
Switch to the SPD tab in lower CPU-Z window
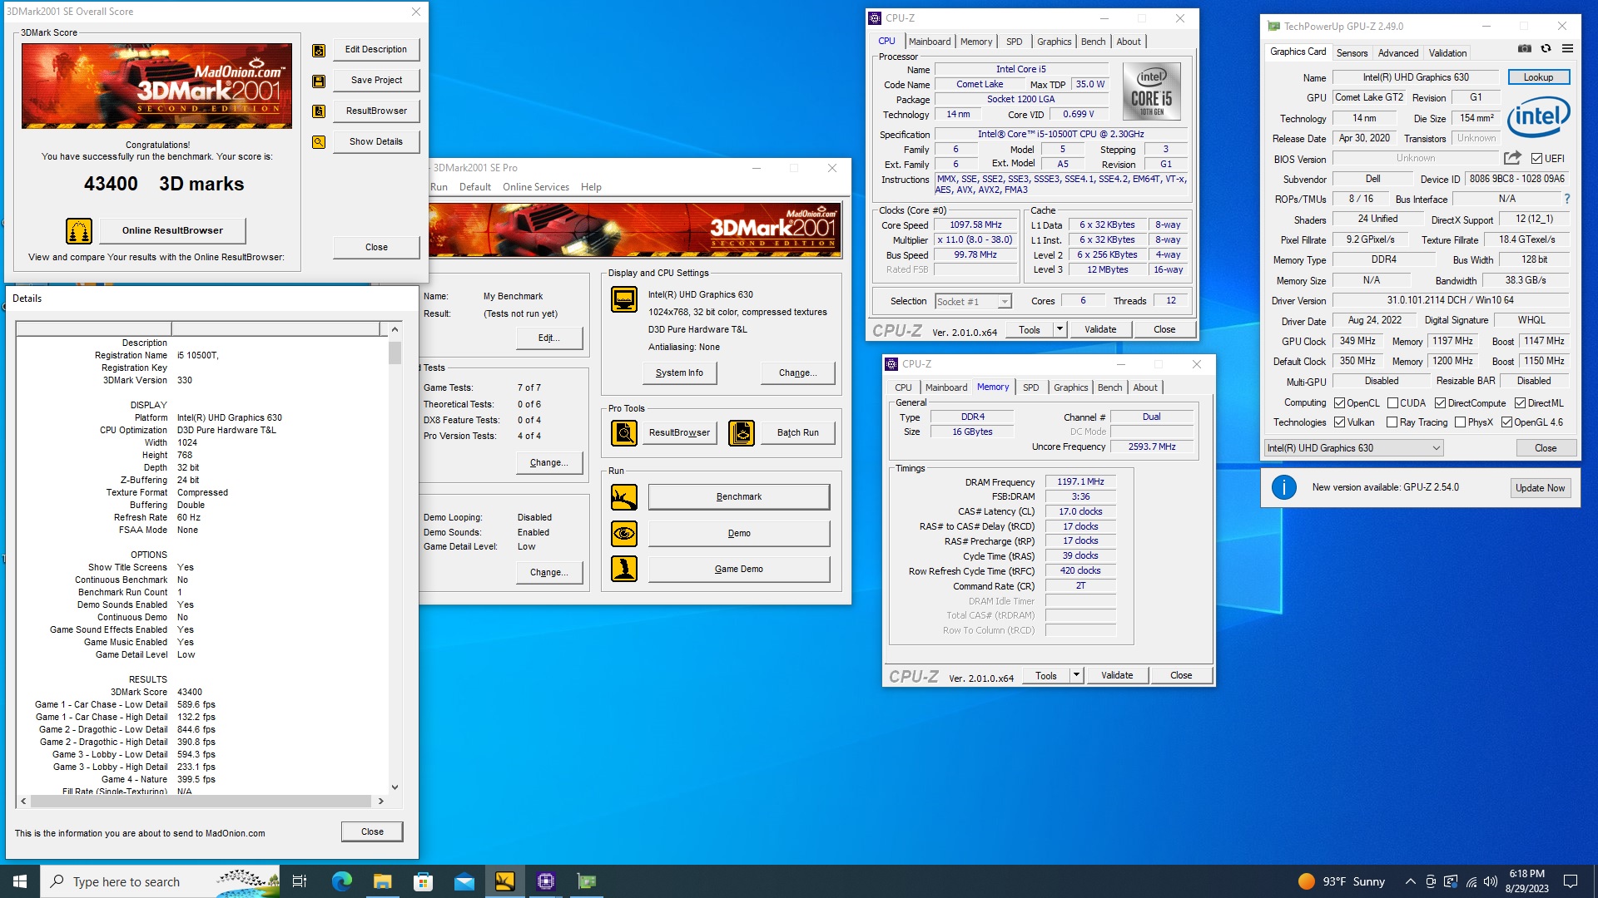[1030, 387]
